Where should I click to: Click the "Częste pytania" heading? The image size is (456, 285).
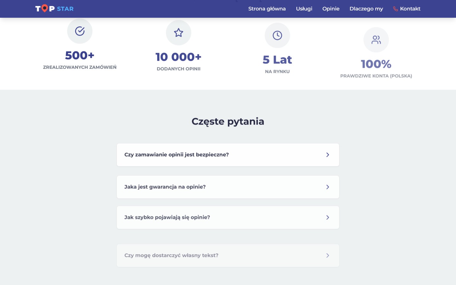pyautogui.click(x=228, y=122)
